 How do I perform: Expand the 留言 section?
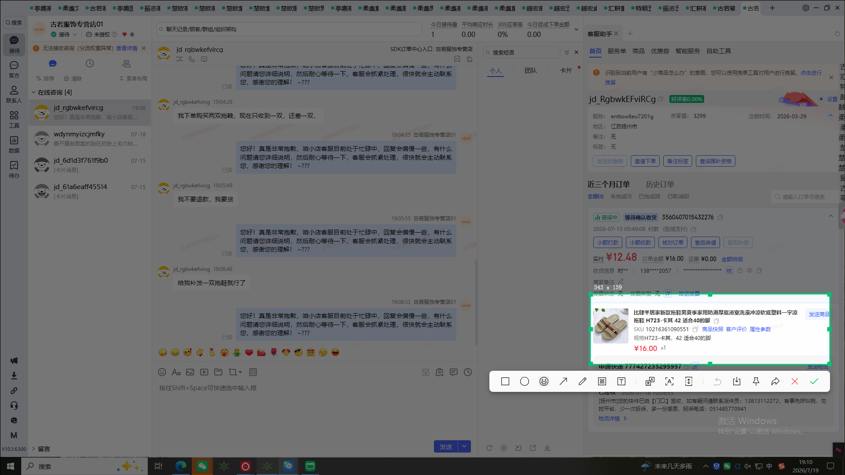coord(33,449)
